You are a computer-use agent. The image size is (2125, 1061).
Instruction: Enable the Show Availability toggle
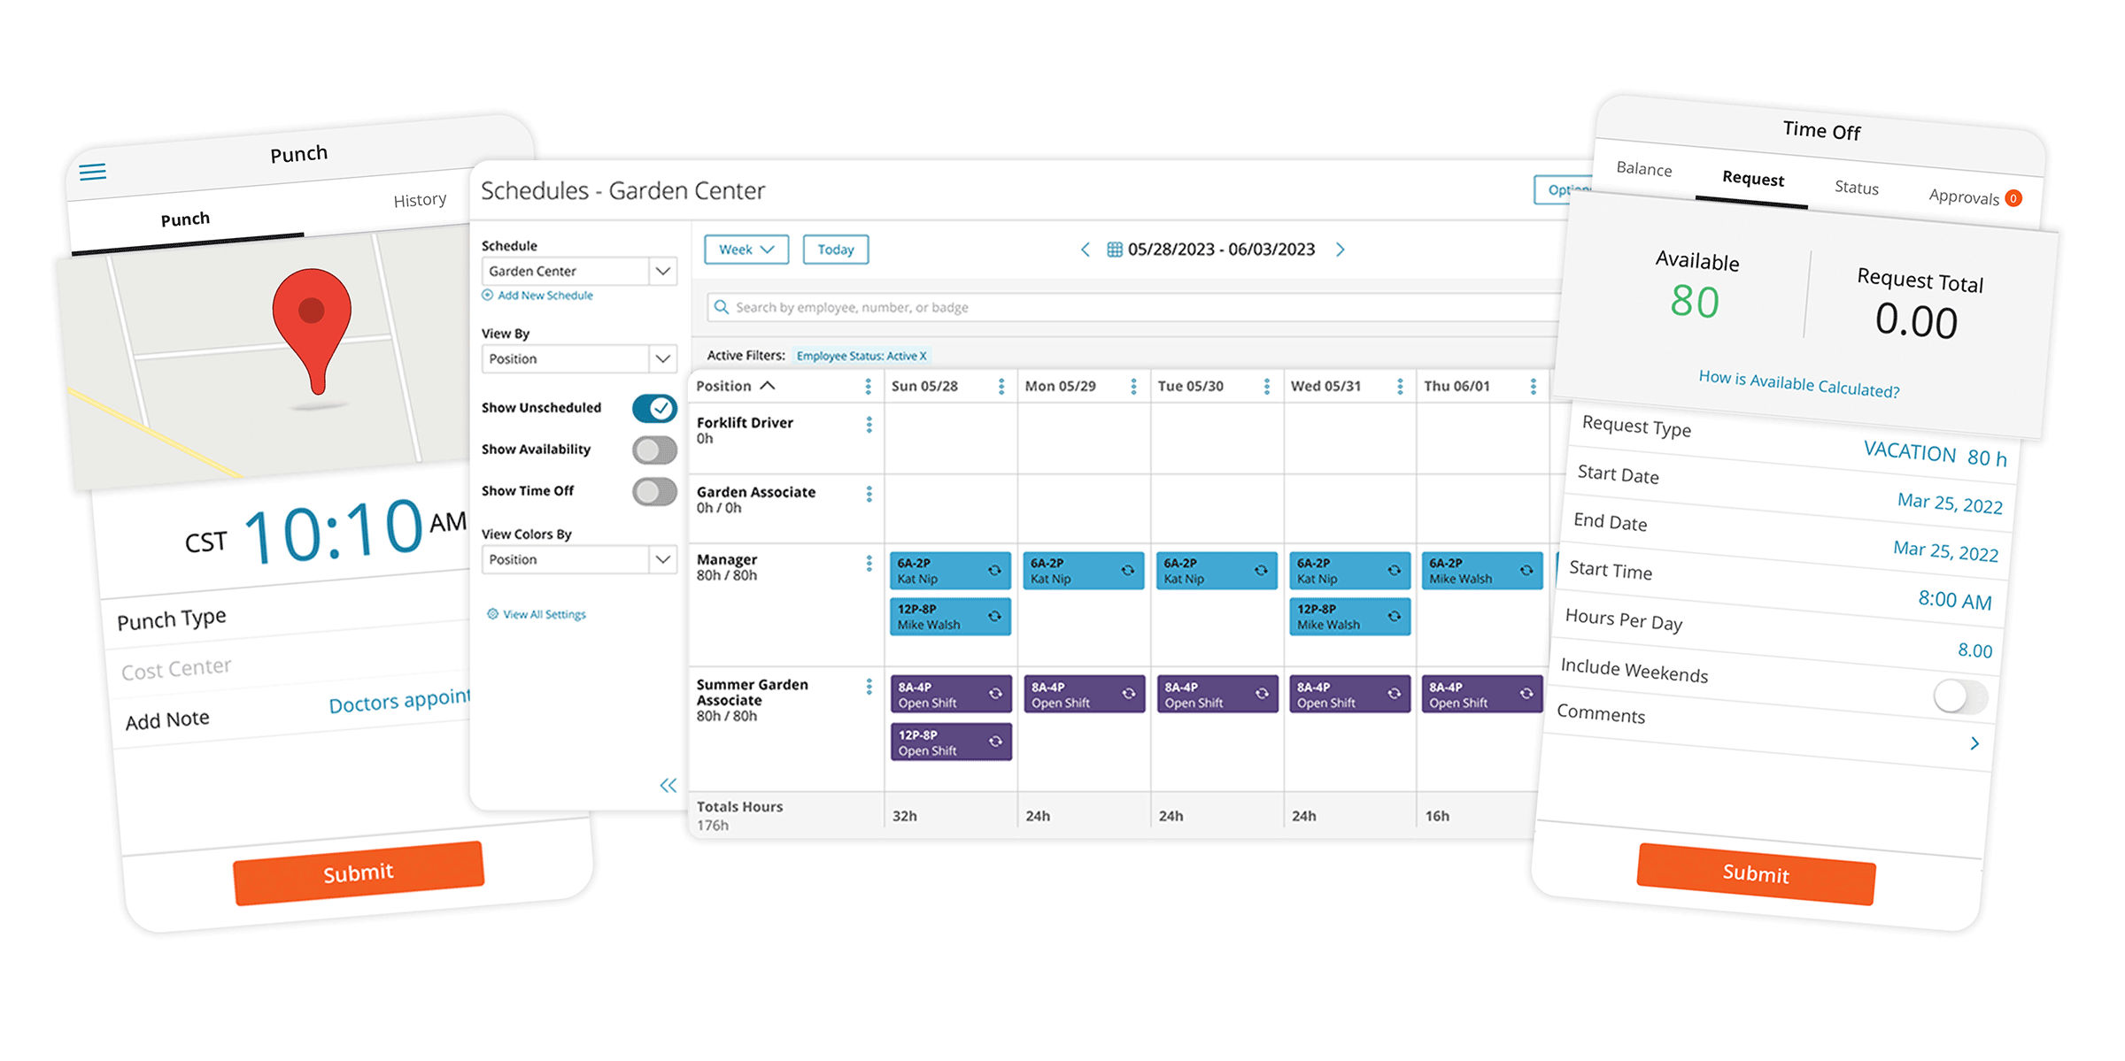point(654,450)
